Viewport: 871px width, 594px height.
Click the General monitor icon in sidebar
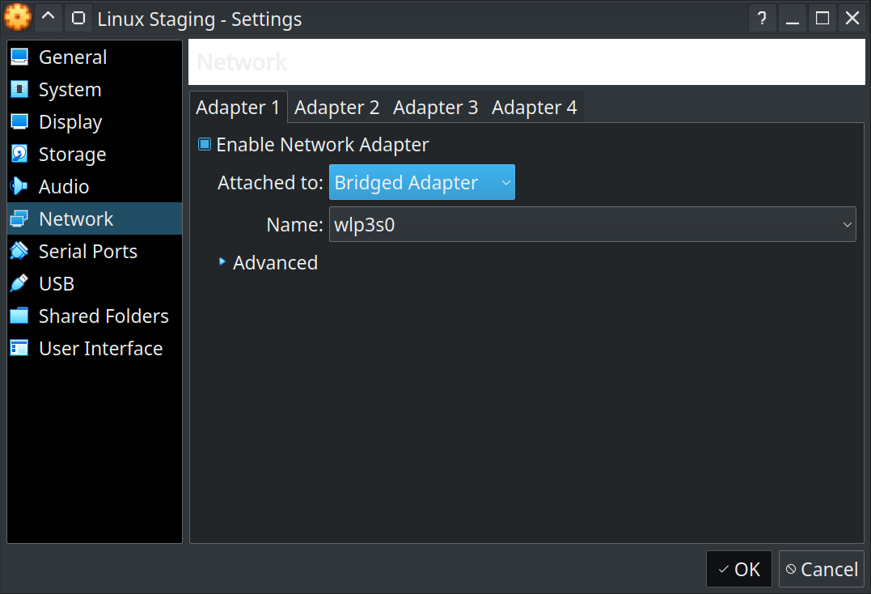(19, 57)
